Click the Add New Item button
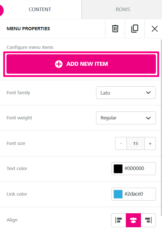162x233 pixels. [81, 64]
